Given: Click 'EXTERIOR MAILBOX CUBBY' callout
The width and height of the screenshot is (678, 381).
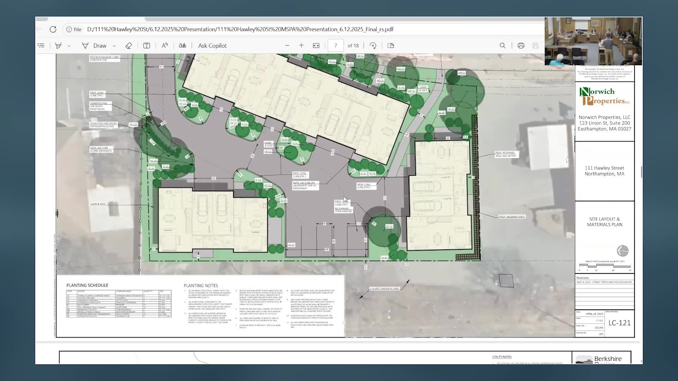Looking at the screenshot, I should coord(104,58).
